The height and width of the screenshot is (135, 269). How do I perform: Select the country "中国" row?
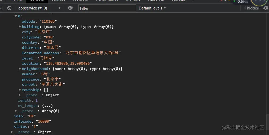pos(38,42)
